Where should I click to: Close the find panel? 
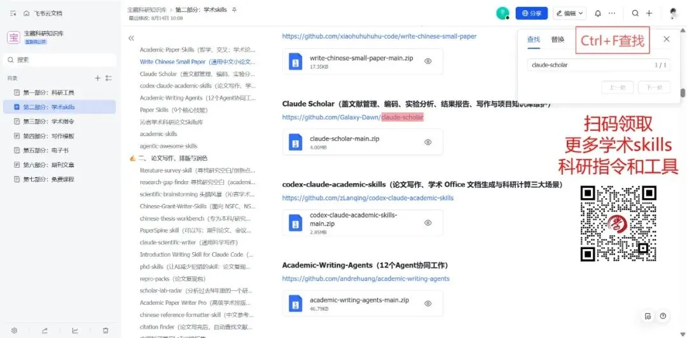click(667, 39)
